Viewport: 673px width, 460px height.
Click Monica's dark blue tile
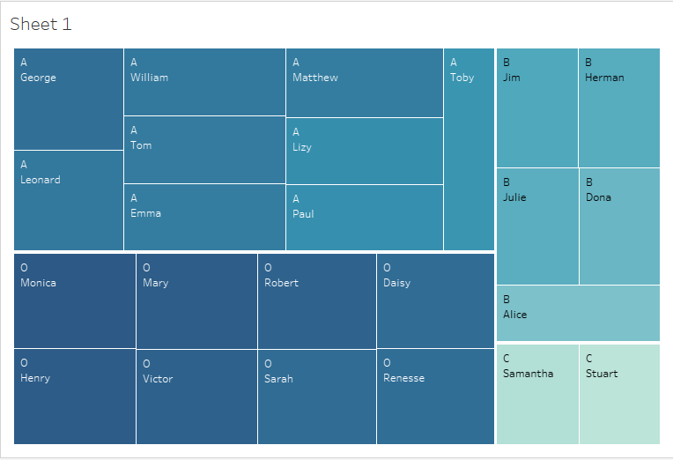tap(75, 300)
